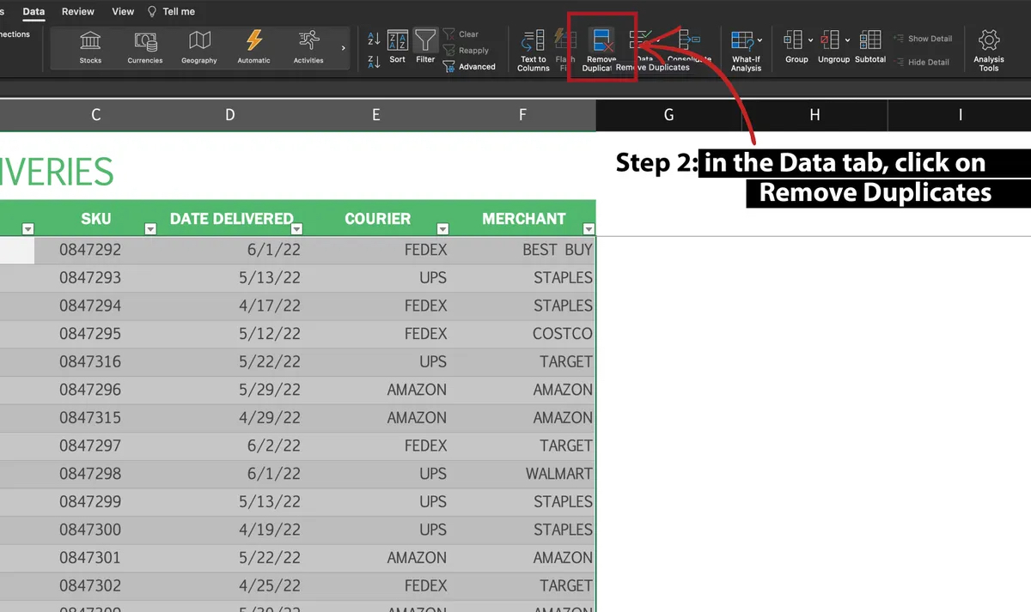Image resolution: width=1031 pixels, height=612 pixels.
Task: Select column G header
Action: coord(668,115)
